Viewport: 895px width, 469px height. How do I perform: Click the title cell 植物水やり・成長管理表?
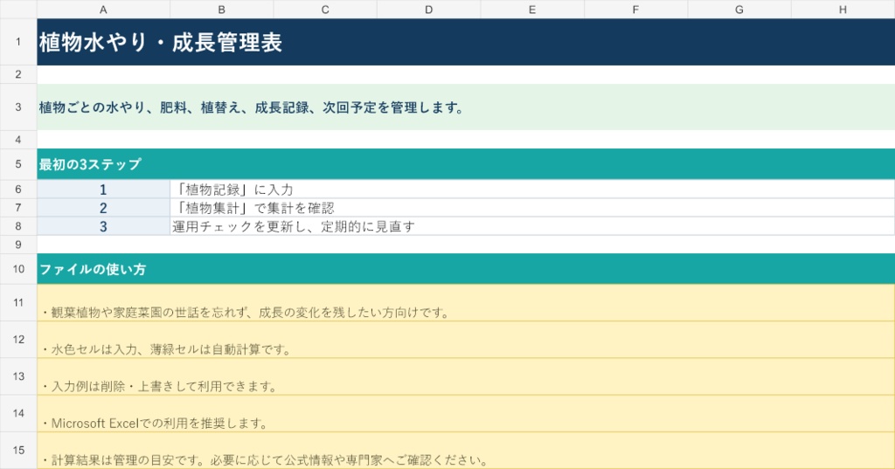[466, 42]
